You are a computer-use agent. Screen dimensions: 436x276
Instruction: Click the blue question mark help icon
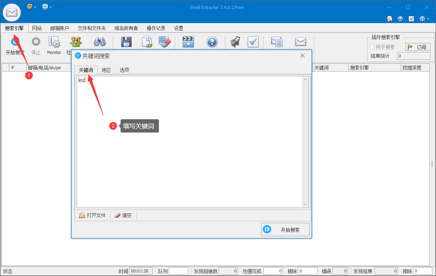pos(212,42)
